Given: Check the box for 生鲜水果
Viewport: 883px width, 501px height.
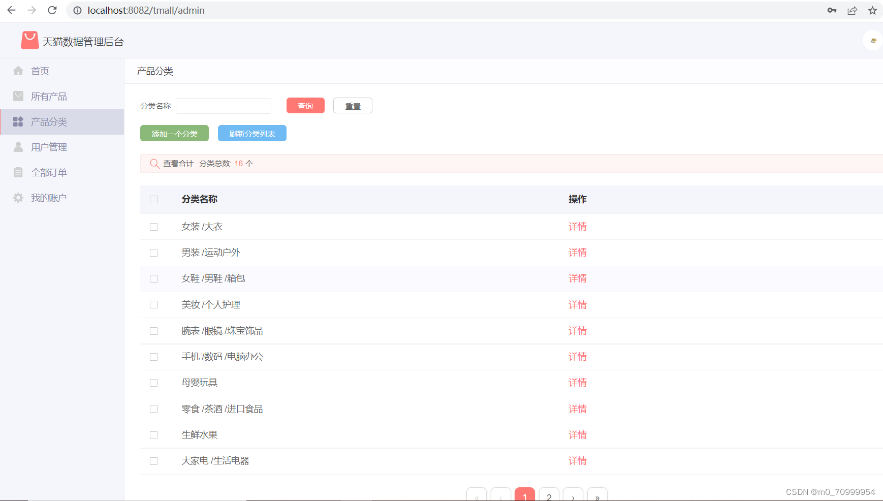Looking at the screenshot, I should pyautogui.click(x=154, y=435).
